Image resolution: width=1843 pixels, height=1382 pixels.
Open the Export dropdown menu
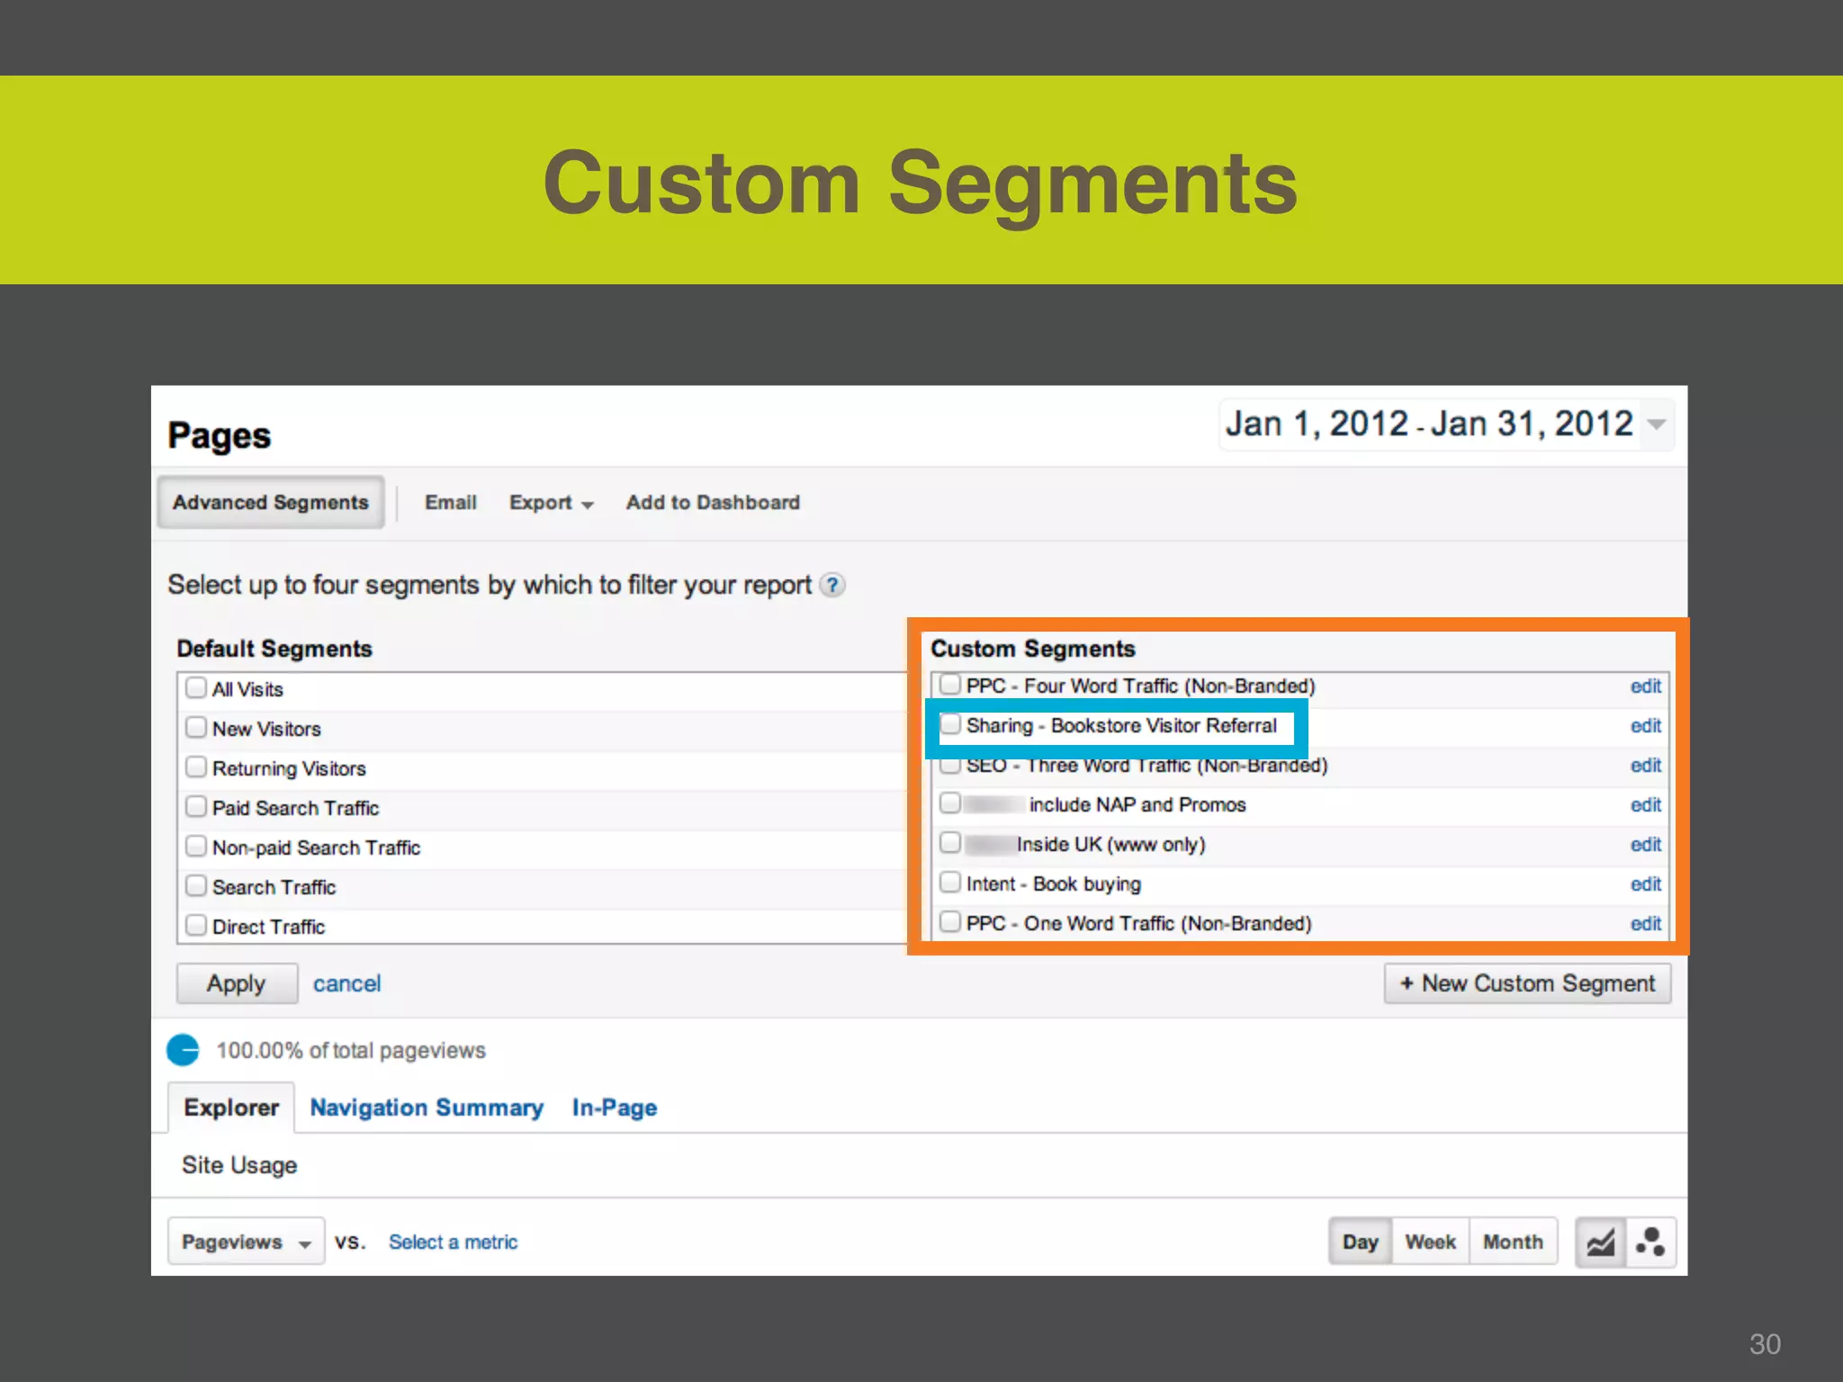point(552,503)
